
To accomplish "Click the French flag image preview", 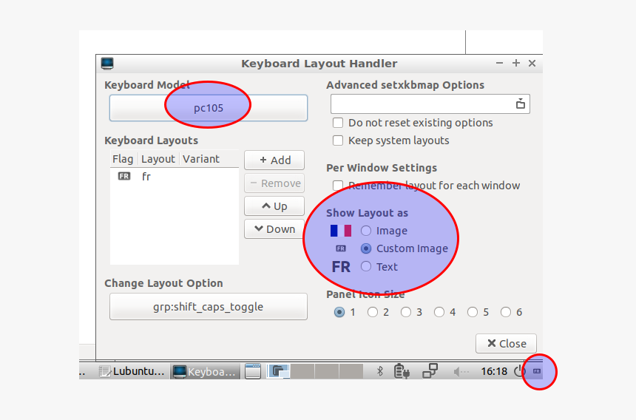I will [x=341, y=231].
